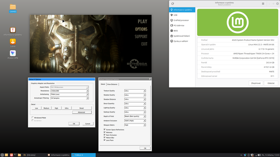The height and width of the screenshot is (157, 280).
Task: Open the Godrays Quality dropdown
Action: 135,112
